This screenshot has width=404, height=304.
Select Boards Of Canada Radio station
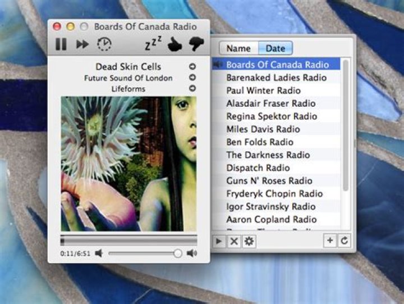276,65
